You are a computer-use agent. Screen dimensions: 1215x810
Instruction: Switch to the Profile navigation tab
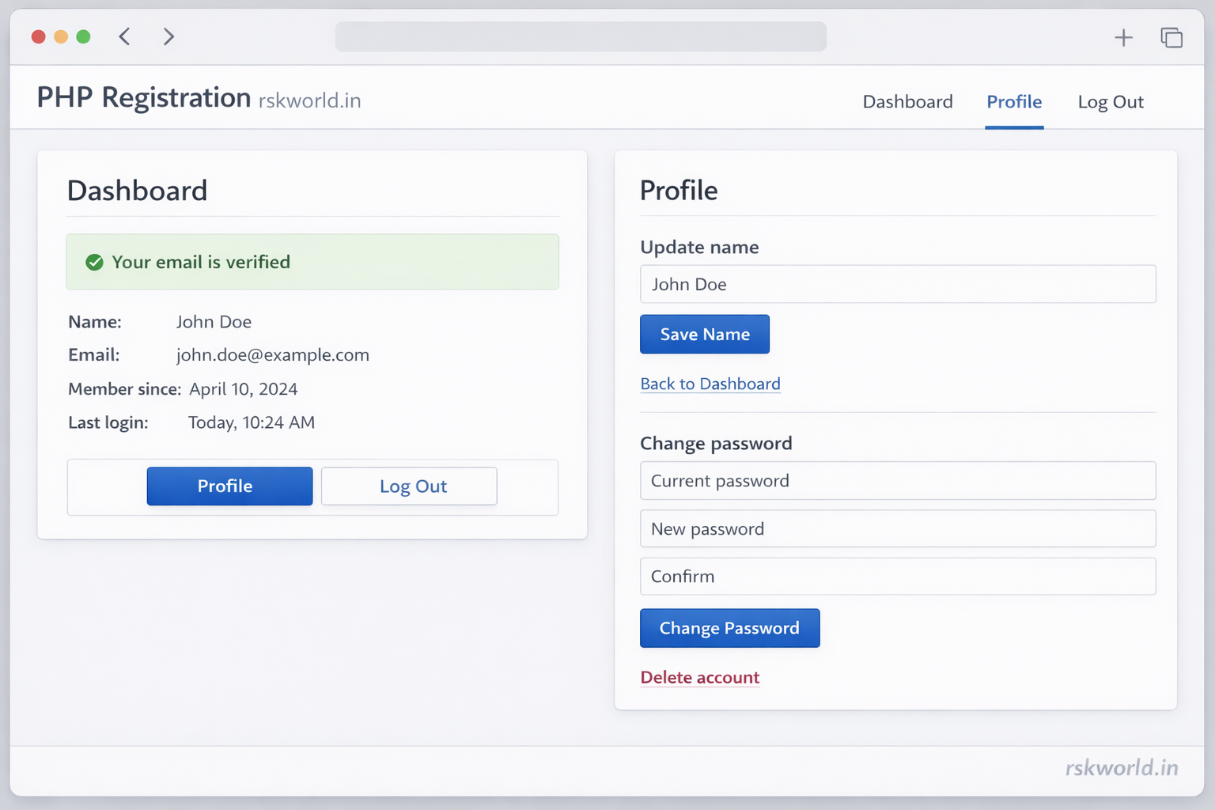point(1014,101)
